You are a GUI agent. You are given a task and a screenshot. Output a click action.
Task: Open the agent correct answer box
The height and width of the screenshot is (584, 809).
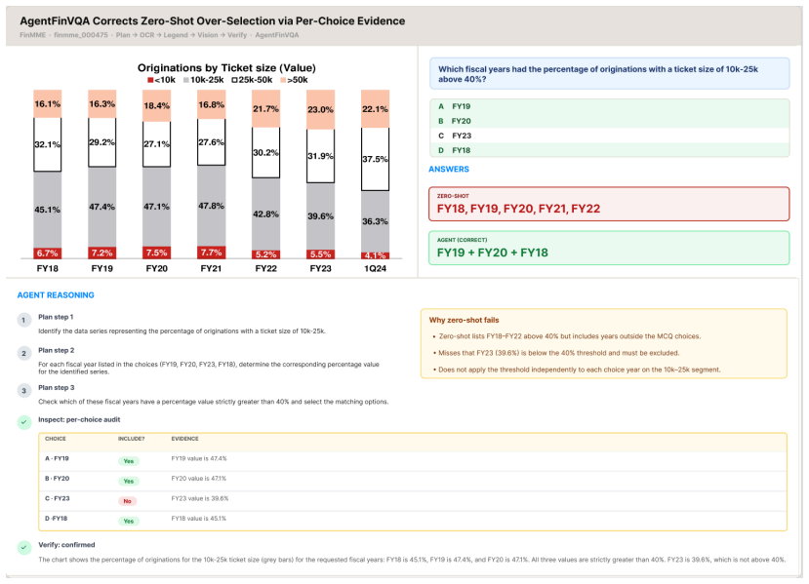[609, 248]
